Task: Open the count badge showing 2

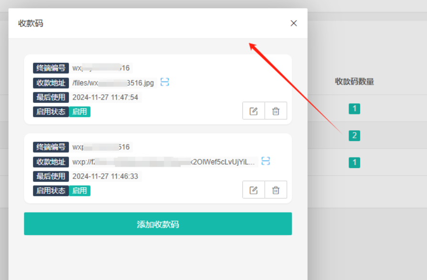Action: (x=354, y=135)
